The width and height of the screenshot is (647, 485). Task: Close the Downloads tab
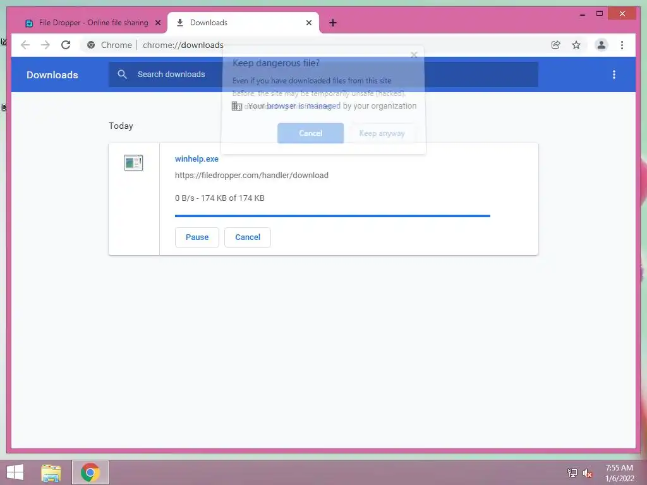[x=308, y=23]
